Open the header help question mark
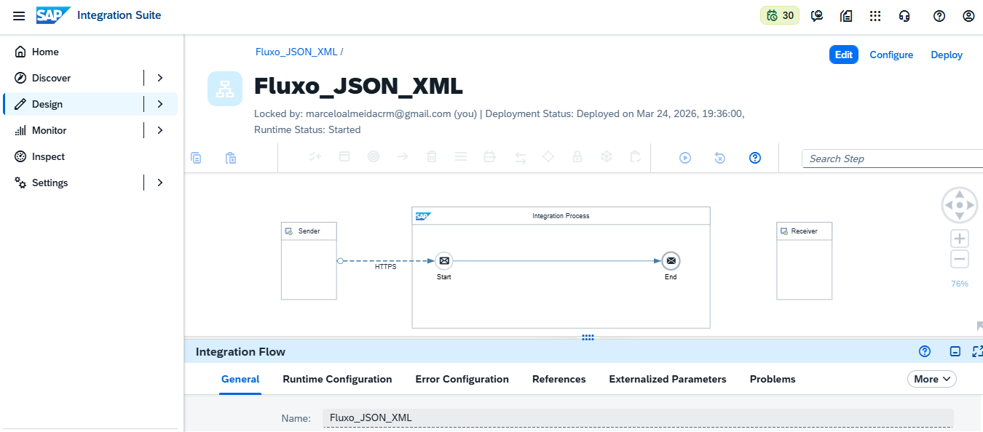 [x=939, y=16]
